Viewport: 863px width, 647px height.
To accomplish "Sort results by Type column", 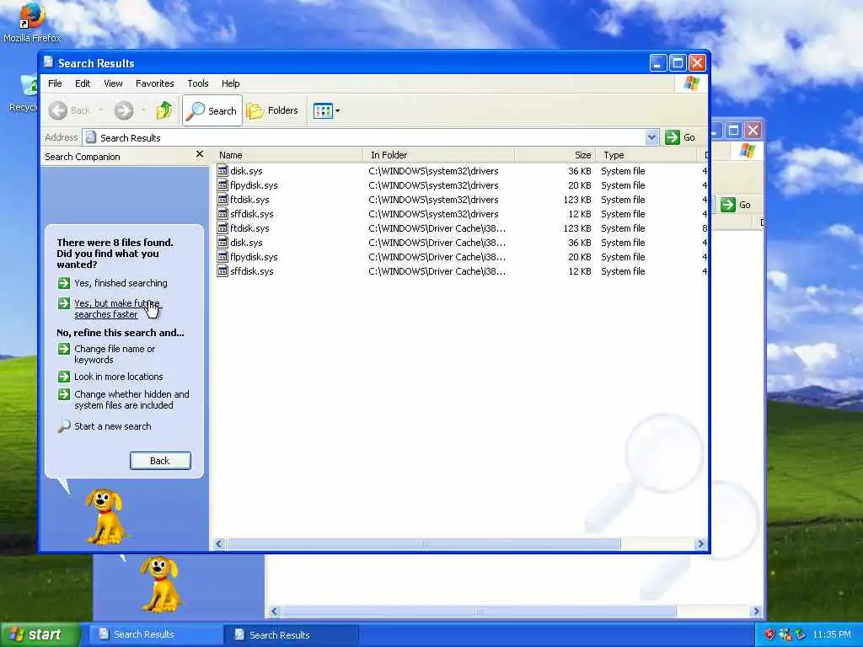I will [646, 155].
